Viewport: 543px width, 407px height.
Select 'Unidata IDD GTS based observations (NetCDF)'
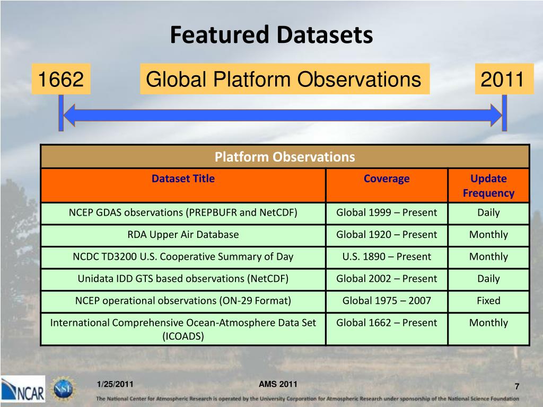click(x=183, y=280)
